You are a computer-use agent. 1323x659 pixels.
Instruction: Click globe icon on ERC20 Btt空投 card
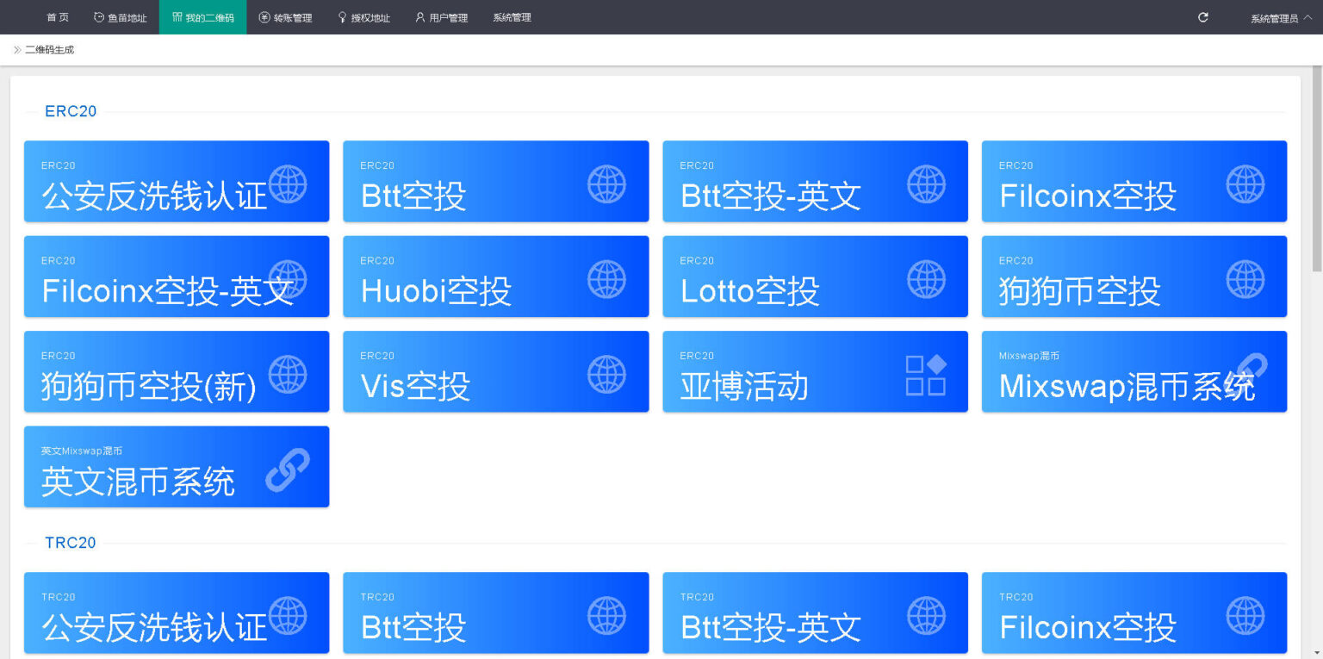point(606,184)
